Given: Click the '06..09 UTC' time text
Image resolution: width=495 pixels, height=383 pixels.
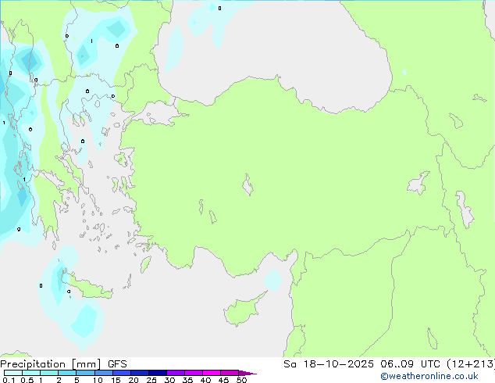Looking at the screenshot, I should (411, 364).
